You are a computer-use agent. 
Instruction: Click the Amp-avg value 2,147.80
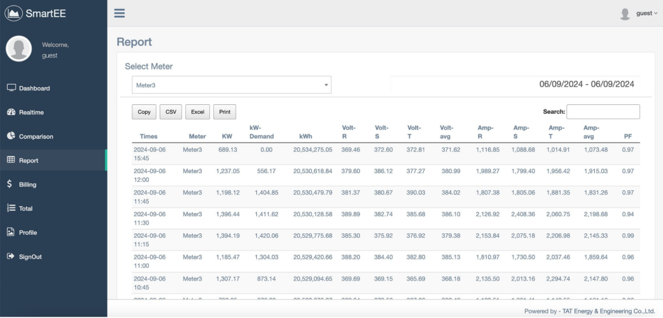[x=595, y=279]
